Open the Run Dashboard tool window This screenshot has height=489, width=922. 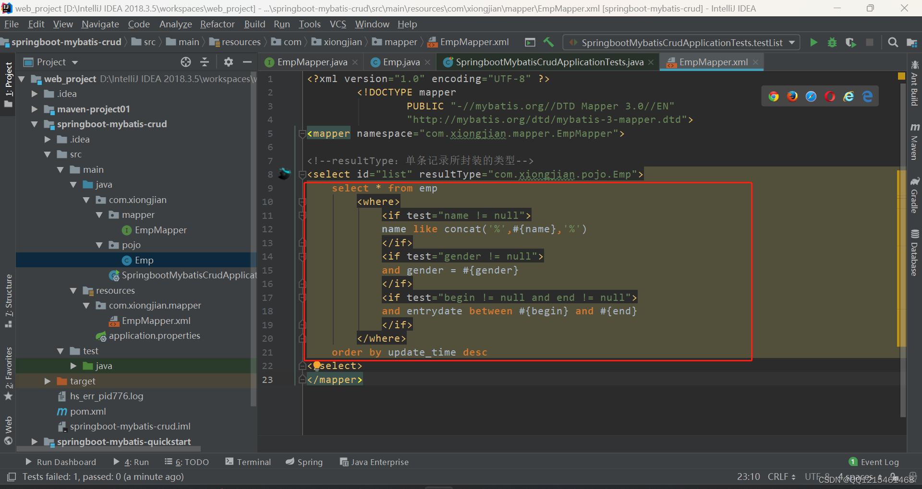coord(61,462)
